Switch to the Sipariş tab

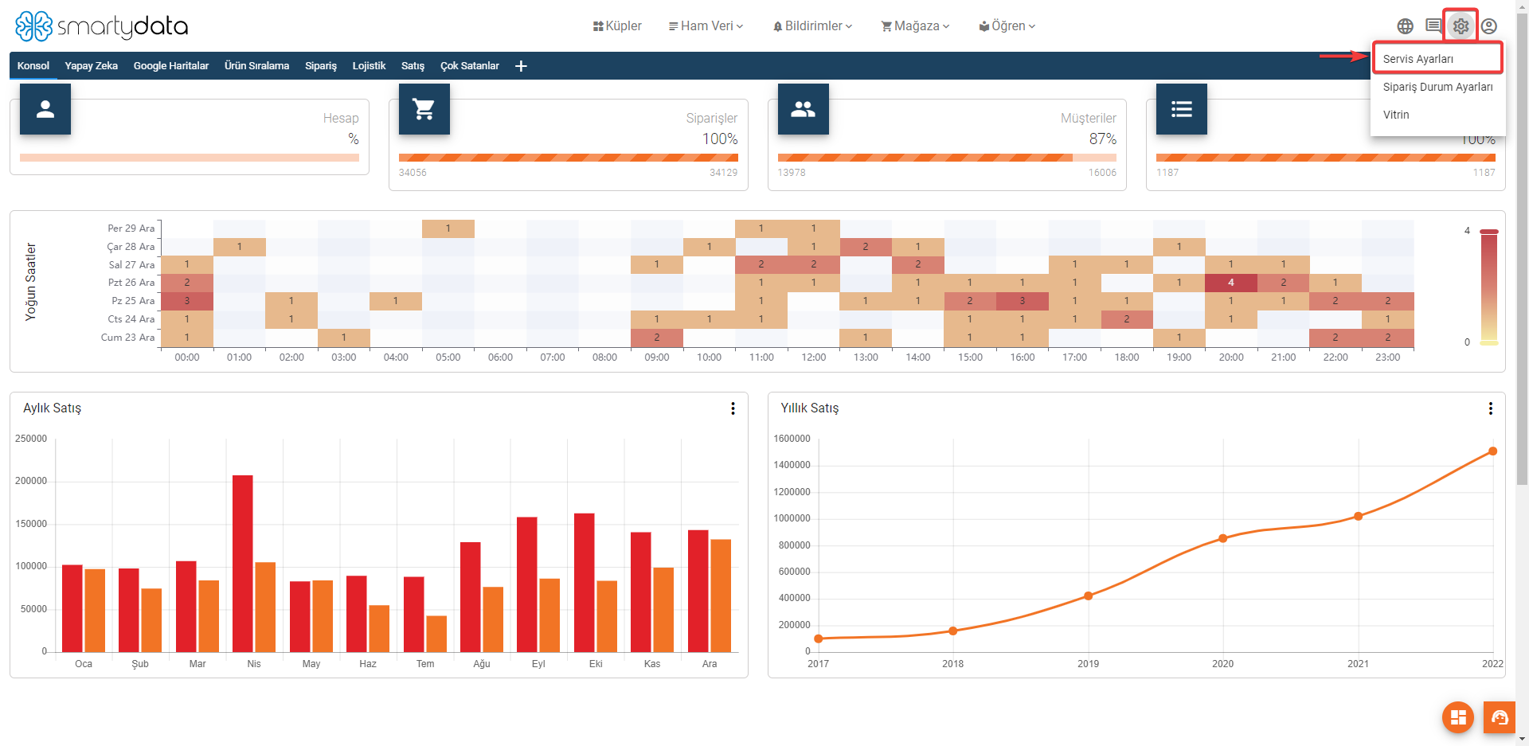click(x=321, y=66)
